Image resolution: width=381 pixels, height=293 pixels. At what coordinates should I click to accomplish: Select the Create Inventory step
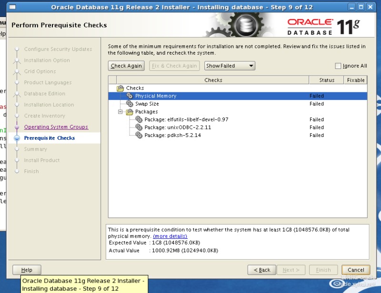click(x=44, y=116)
